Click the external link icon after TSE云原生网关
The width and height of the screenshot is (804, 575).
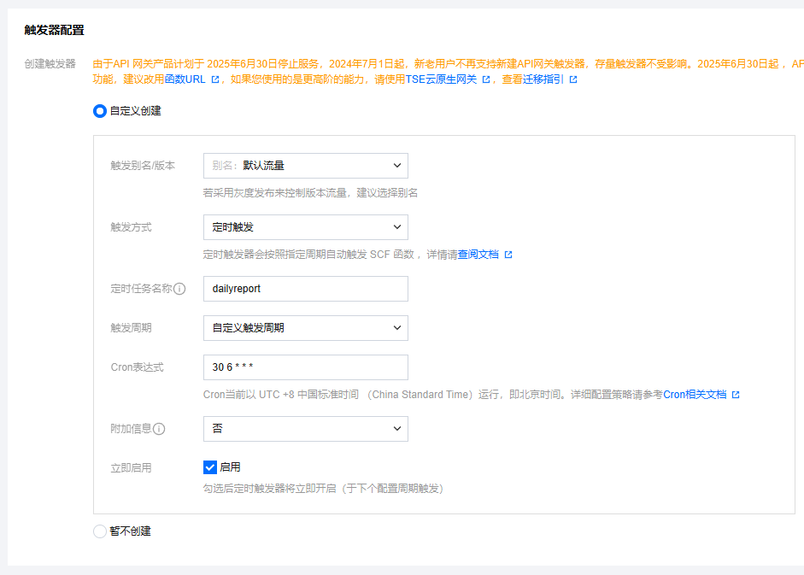pos(487,78)
